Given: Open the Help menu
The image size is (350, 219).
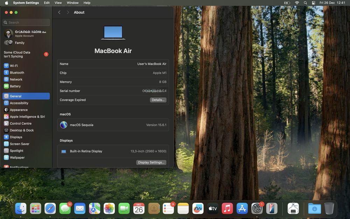Looking at the screenshot, I should point(87,3).
